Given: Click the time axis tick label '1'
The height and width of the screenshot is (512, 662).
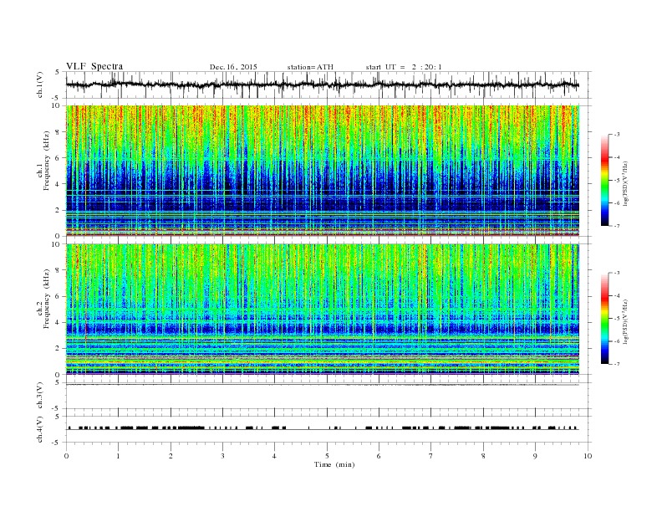Looking at the screenshot, I should pos(118,456).
